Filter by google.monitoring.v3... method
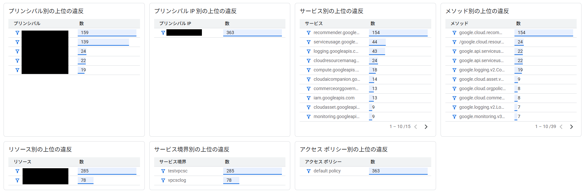The height and width of the screenshot is (193, 587). pos(454,117)
